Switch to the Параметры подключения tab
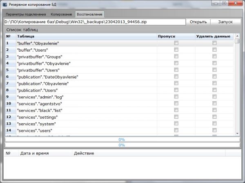Image resolution: width=245 pixels, height=183 pixels. tap(26, 14)
